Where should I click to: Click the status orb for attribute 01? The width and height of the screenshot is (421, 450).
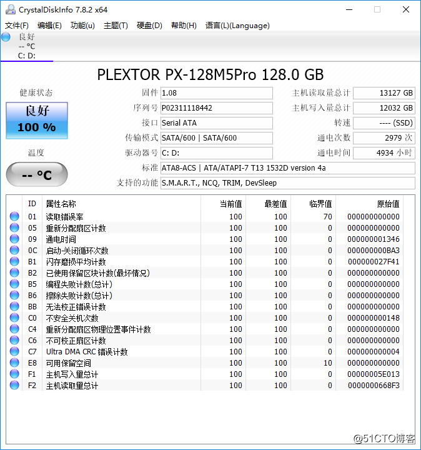click(x=14, y=216)
